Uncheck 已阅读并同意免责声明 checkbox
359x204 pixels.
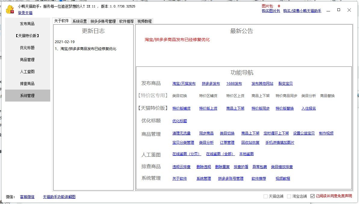point(312,197)
